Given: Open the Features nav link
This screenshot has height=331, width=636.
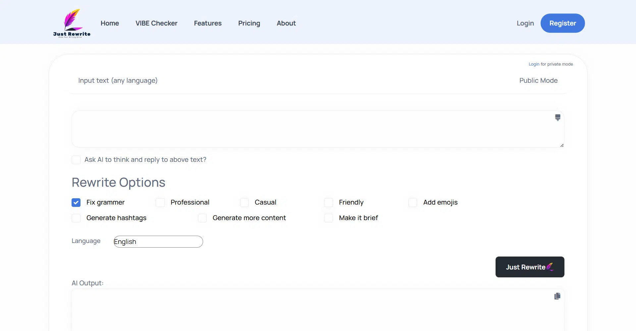Looking at the screenshot, I should pyautogui.click(x=208, y=23).
